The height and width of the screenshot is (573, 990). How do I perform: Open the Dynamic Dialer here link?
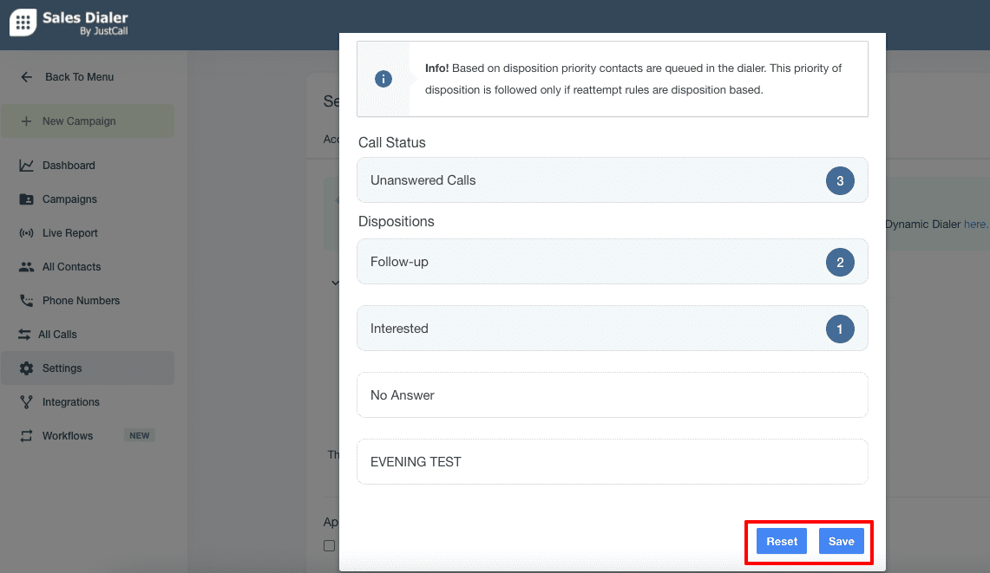(x=974, y=224)
